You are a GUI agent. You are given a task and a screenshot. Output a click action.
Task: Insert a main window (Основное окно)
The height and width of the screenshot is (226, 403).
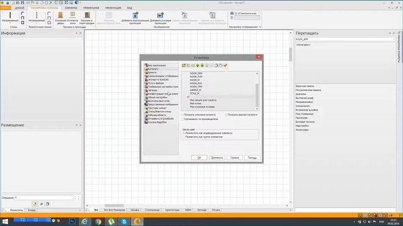(73, 18)
